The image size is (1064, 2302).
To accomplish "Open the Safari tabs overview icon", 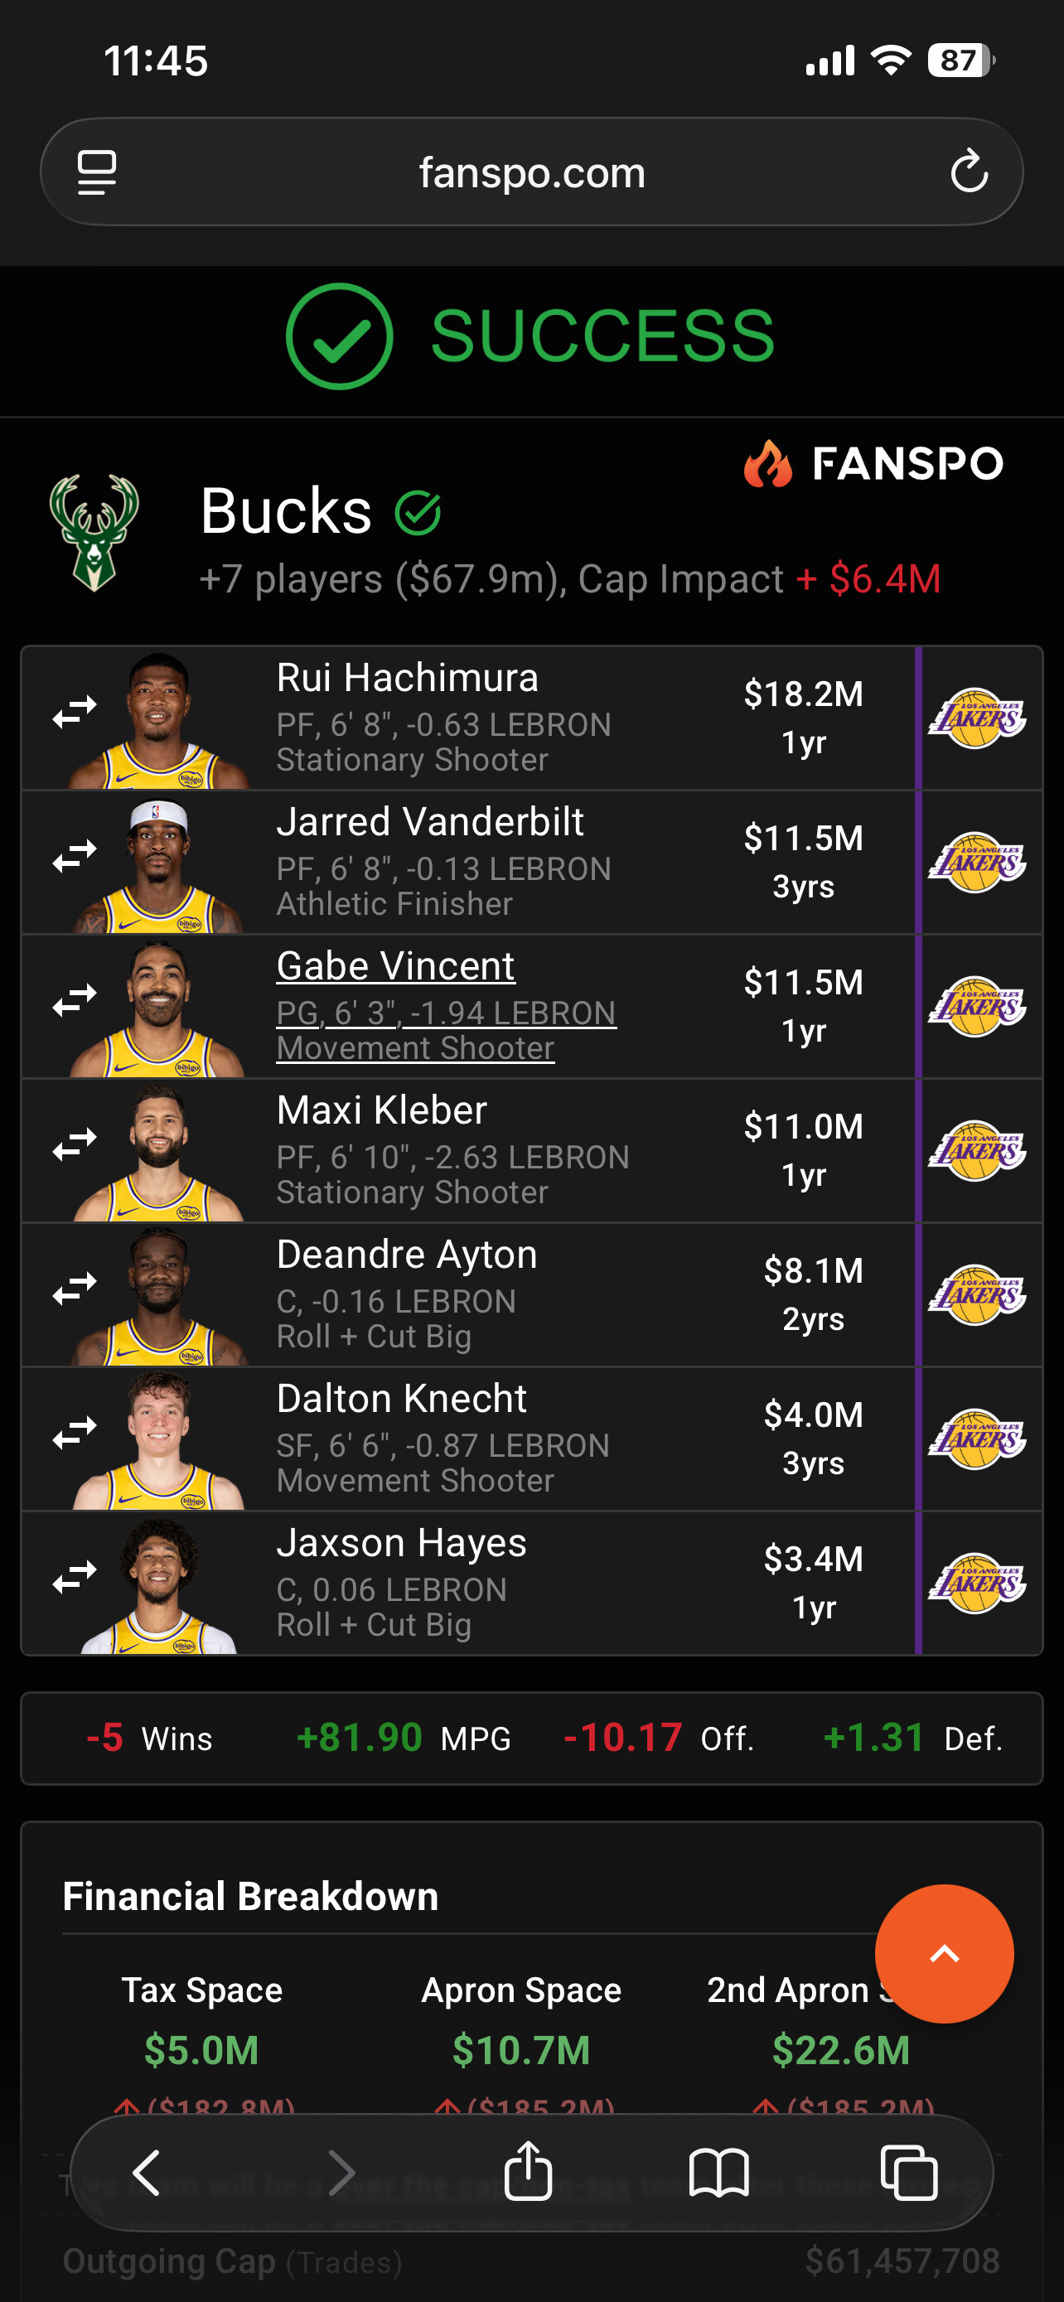I will 908,2173.
